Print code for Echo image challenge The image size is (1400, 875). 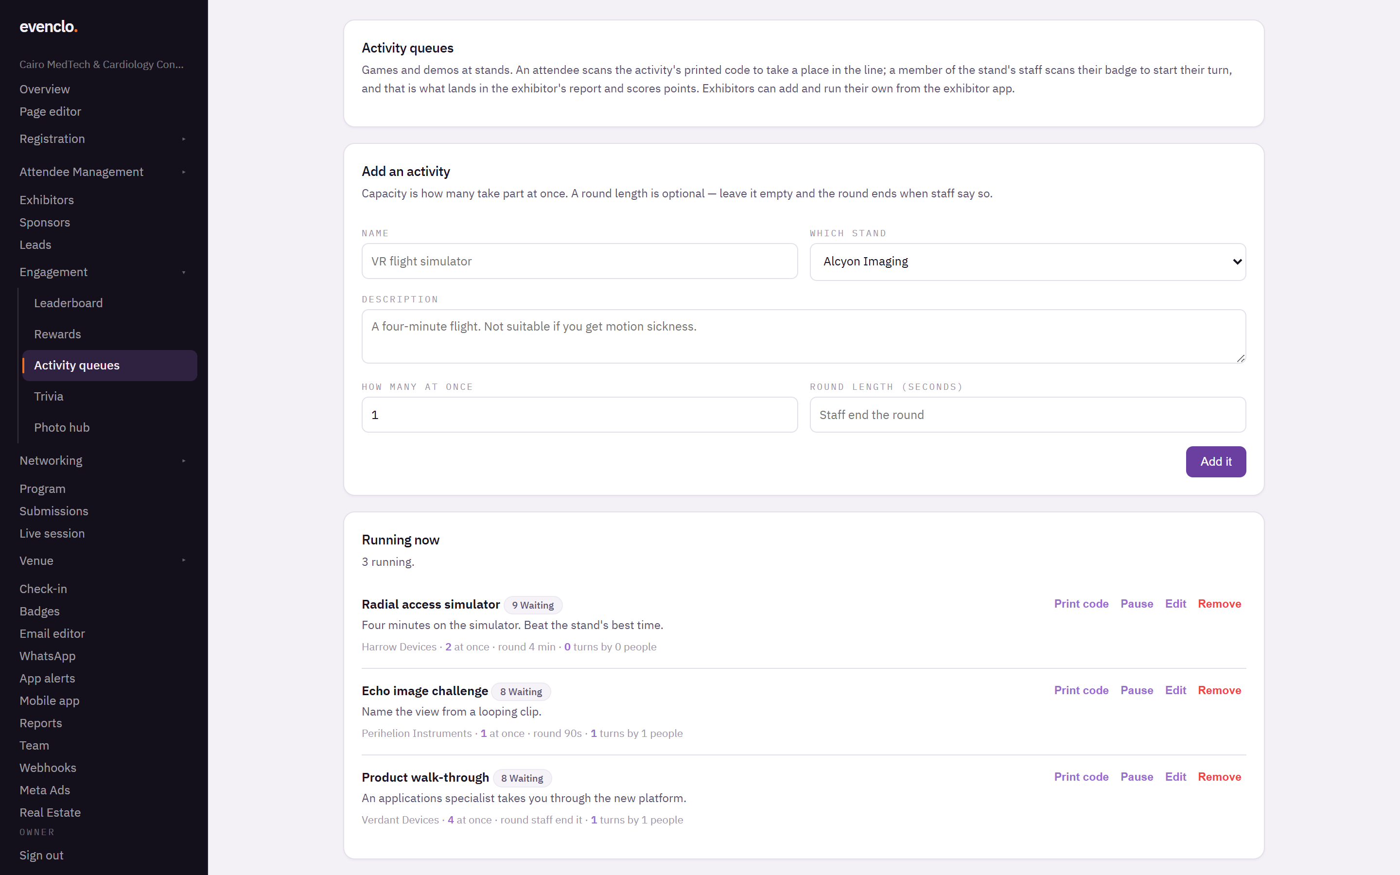[1081, 690]
